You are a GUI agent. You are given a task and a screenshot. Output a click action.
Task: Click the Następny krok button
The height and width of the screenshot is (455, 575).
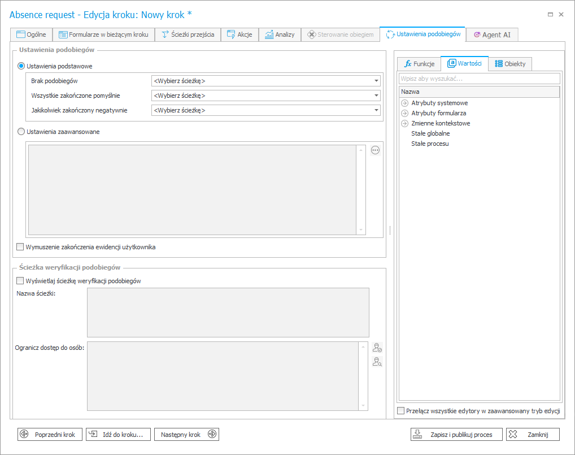pyautogui.click(x=186, y=435)
